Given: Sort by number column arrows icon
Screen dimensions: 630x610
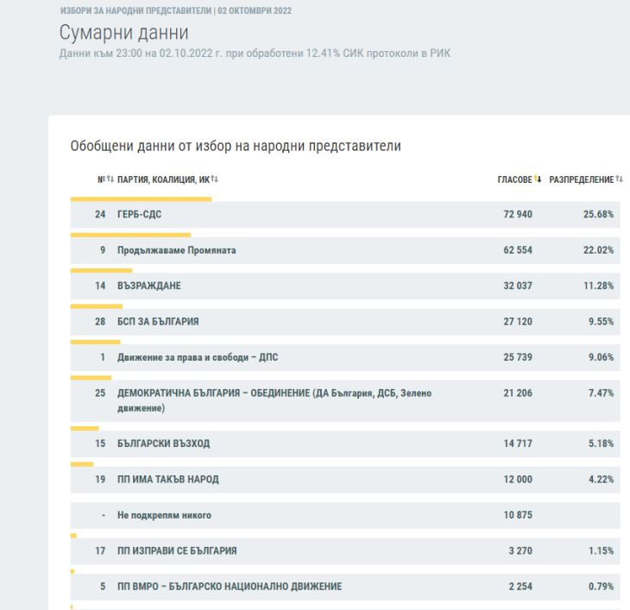Looking at the screenshot, I should click(x=110, y=179).
